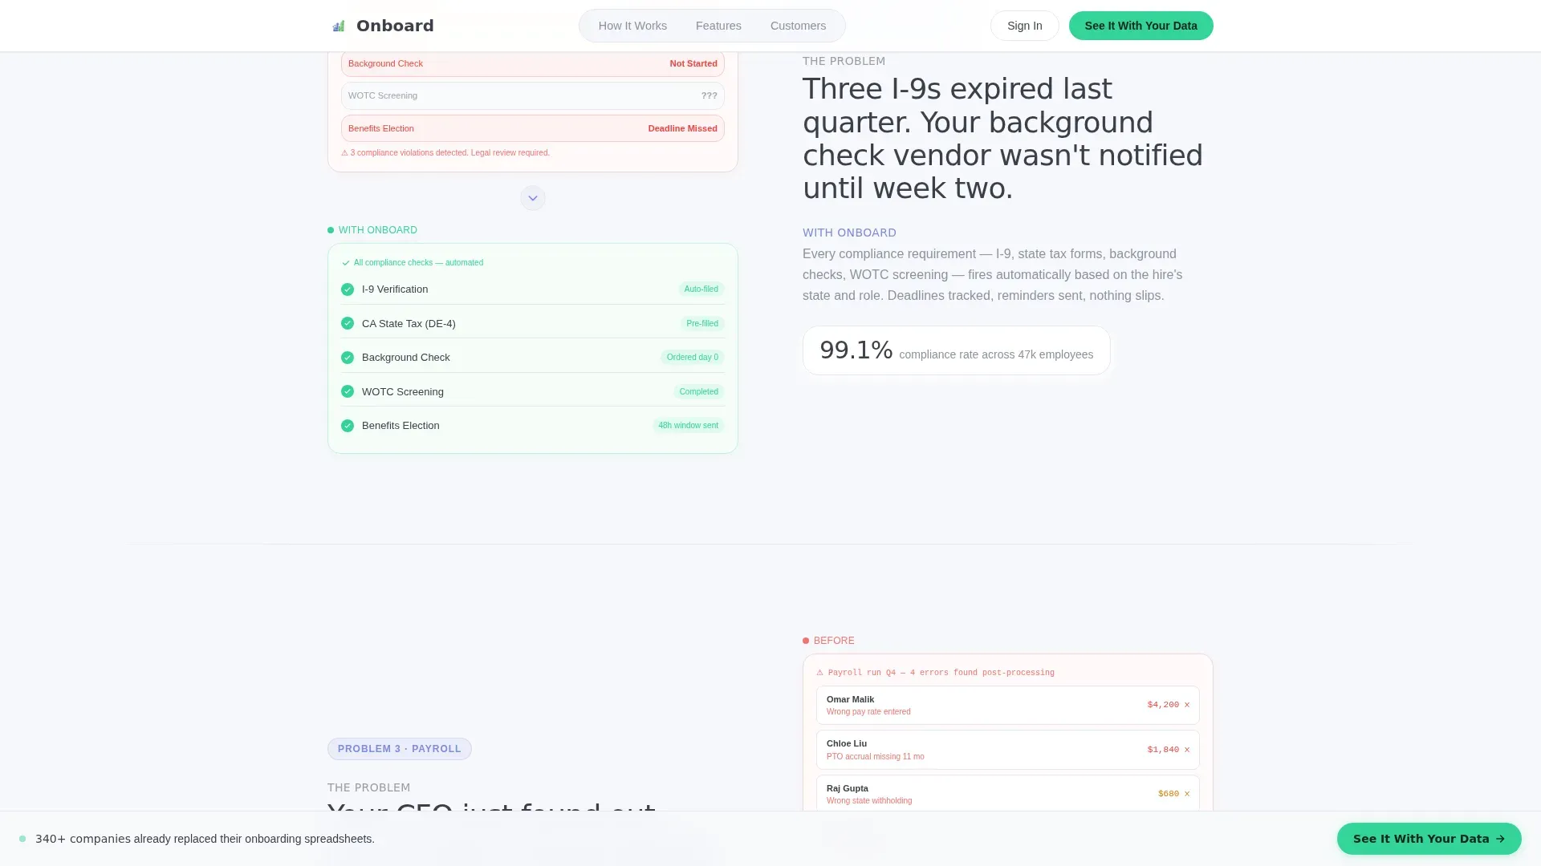Click arrow icon in bottom See It button
Image resolution: width=1541 pixels, height=866 pixels.
coord(1500,839)
